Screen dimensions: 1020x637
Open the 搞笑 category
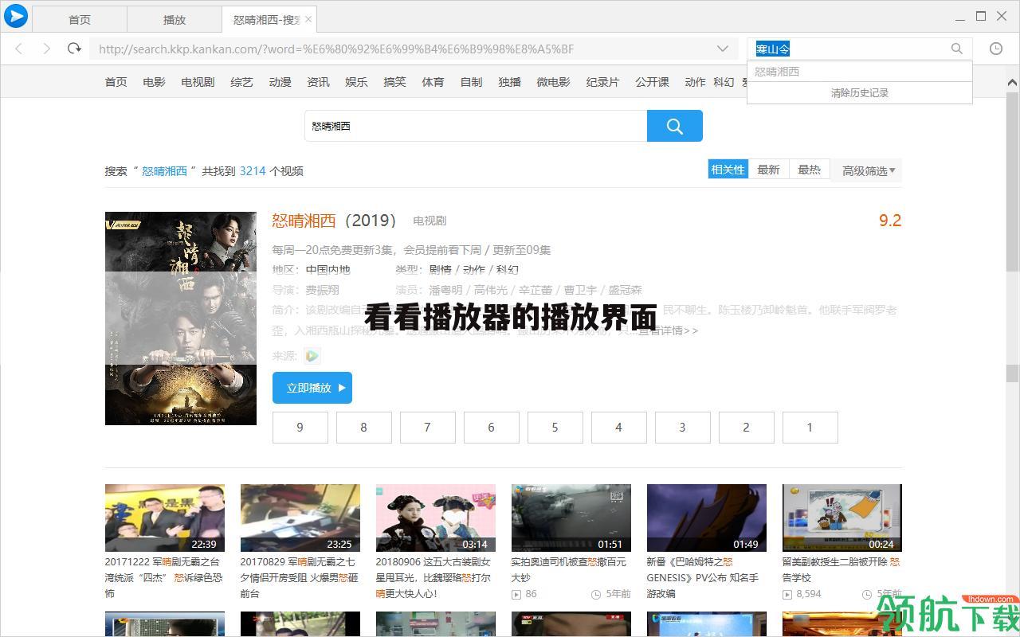point(394,81)
